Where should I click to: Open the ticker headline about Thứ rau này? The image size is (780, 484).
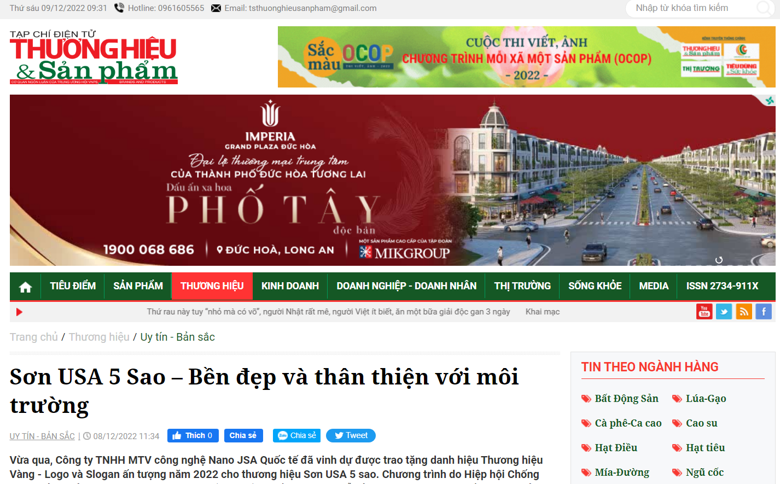328,312
